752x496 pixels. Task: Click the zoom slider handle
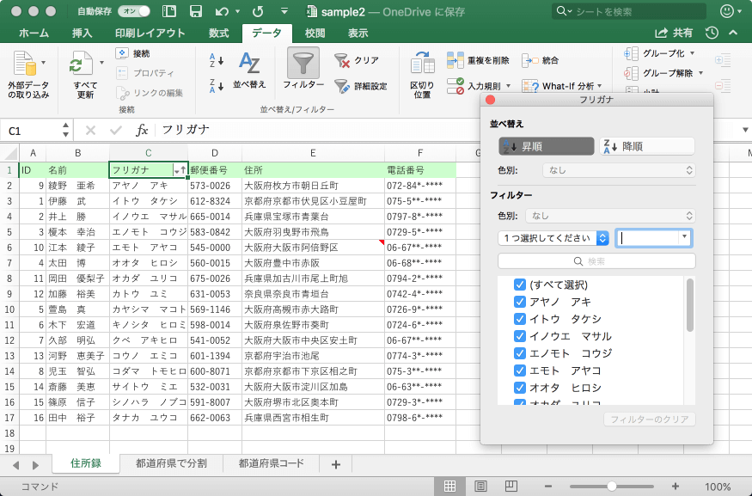[x=611, y=487]
